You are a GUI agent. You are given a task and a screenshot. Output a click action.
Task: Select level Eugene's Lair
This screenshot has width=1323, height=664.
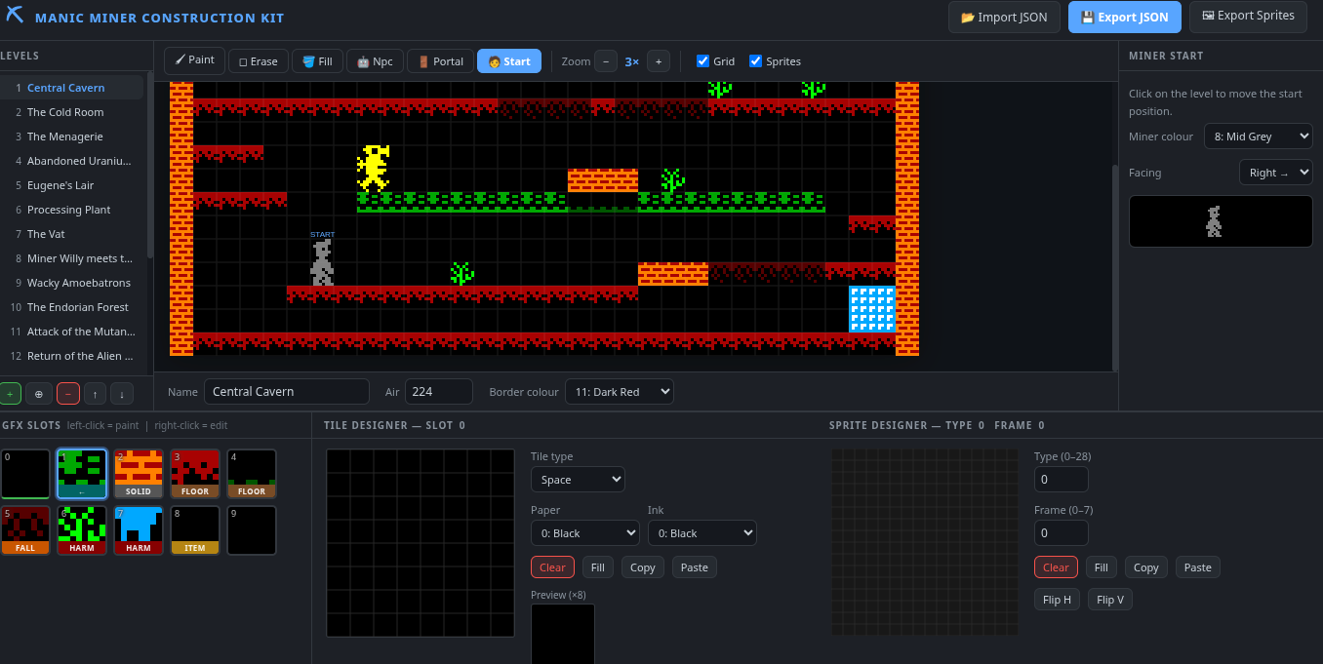pyautogui.click(x=72, y=185)
